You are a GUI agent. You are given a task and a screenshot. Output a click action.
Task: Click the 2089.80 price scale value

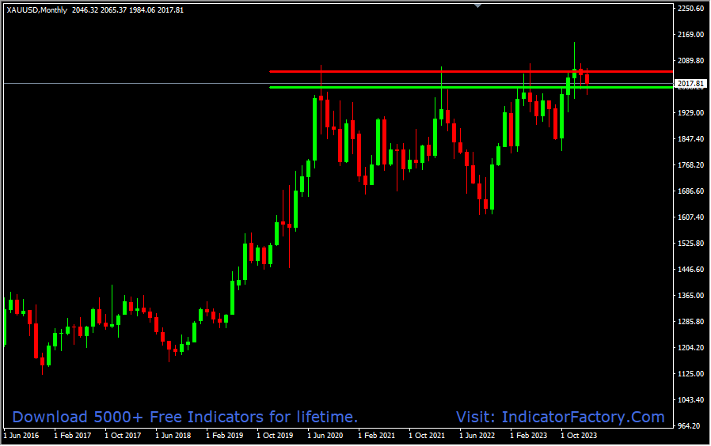[690, 61]
